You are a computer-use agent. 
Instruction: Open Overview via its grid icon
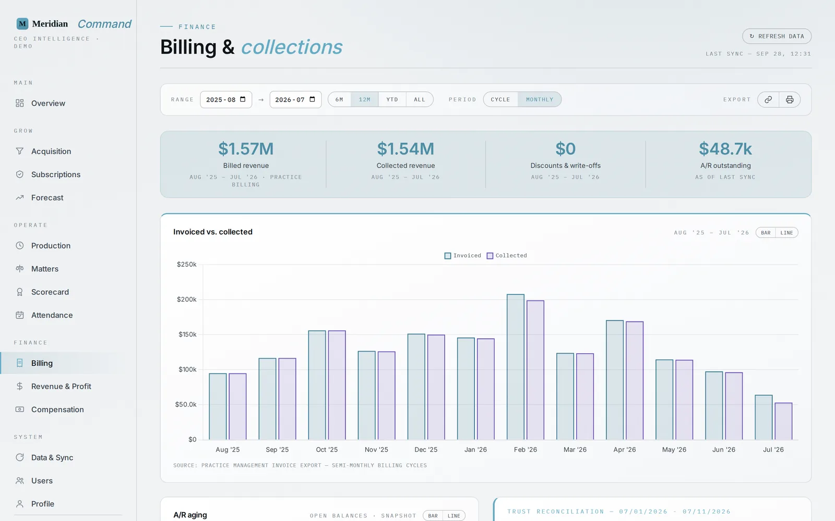tap(20, 103)
